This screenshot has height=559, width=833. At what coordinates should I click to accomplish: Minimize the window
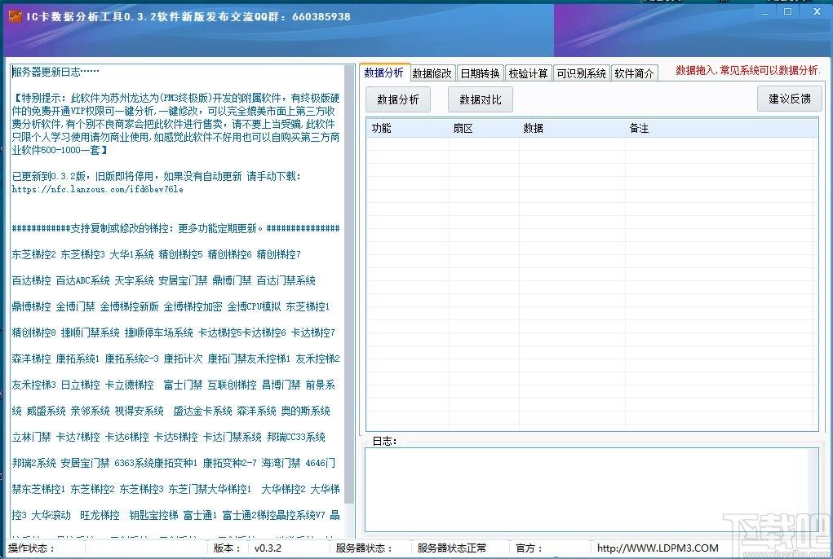765,11
